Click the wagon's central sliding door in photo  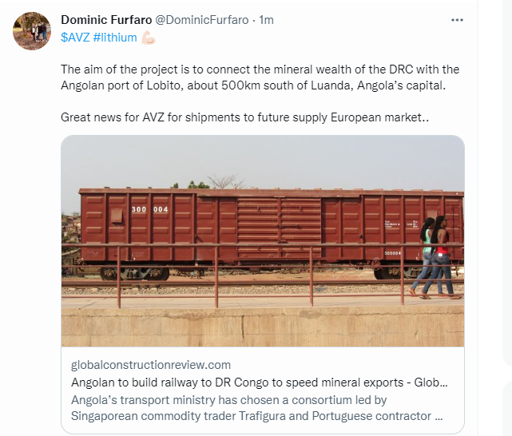pos(280,228)
